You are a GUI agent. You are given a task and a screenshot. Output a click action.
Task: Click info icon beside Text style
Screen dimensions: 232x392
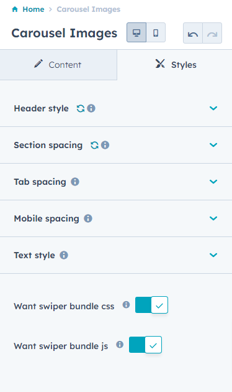pos(64,255)
